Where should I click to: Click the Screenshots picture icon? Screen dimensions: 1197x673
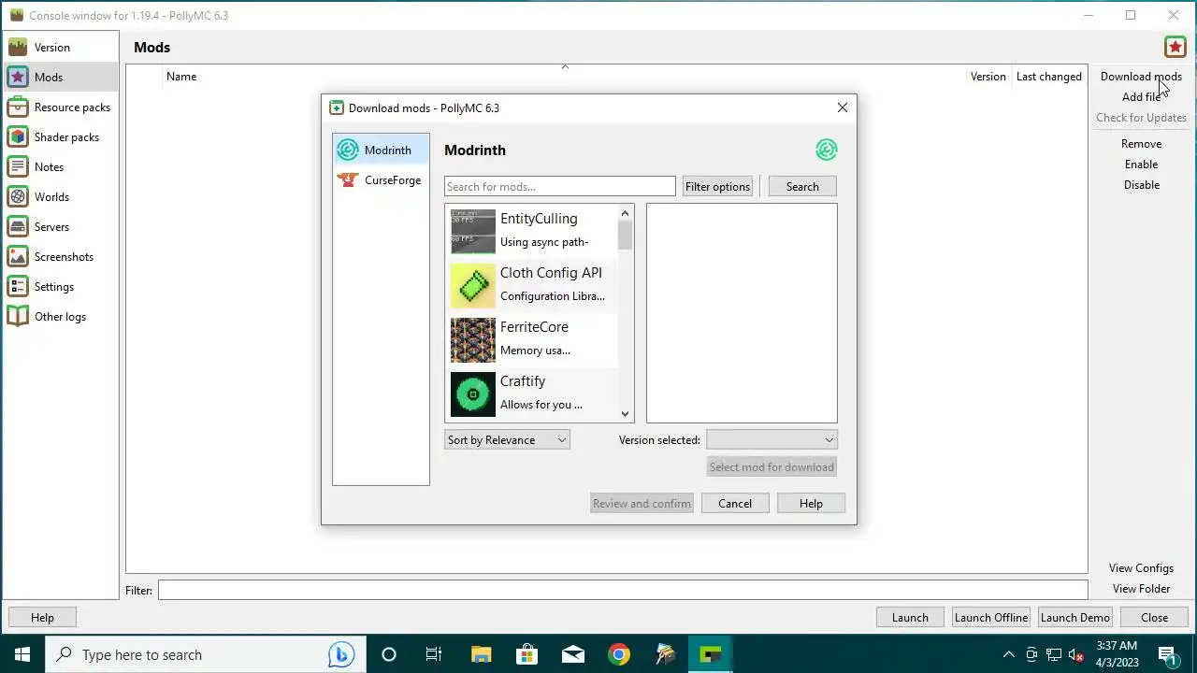[x=18, y=257]
